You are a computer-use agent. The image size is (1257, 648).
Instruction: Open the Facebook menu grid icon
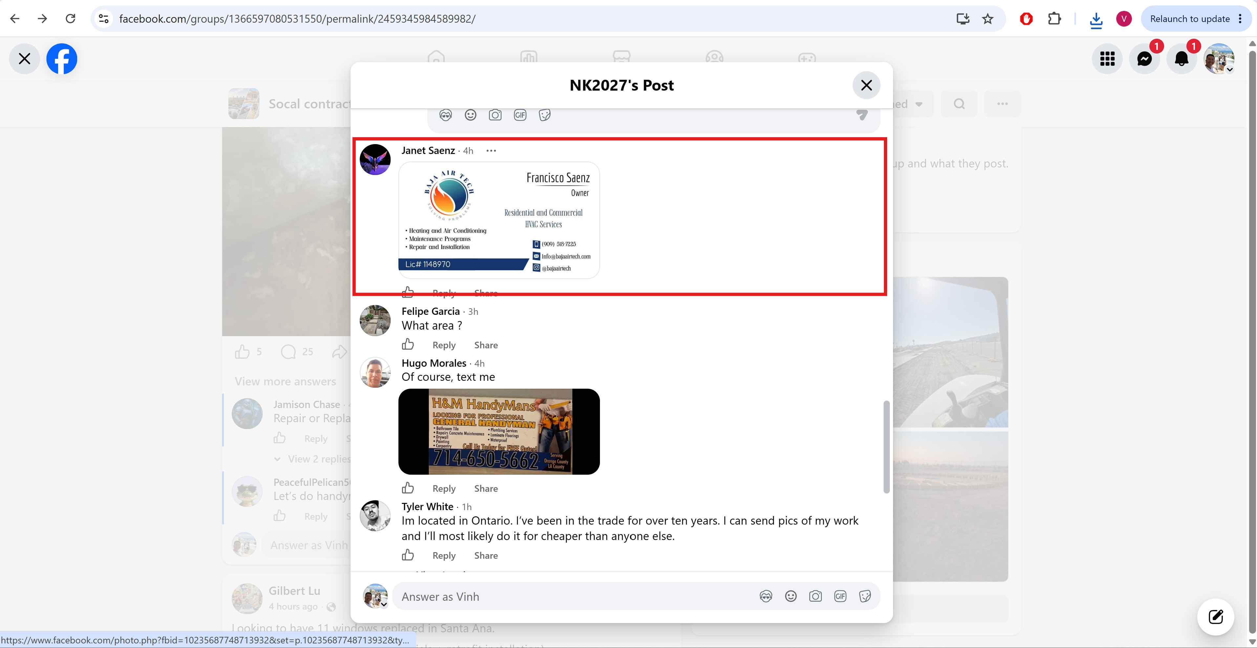(1107, 58)
